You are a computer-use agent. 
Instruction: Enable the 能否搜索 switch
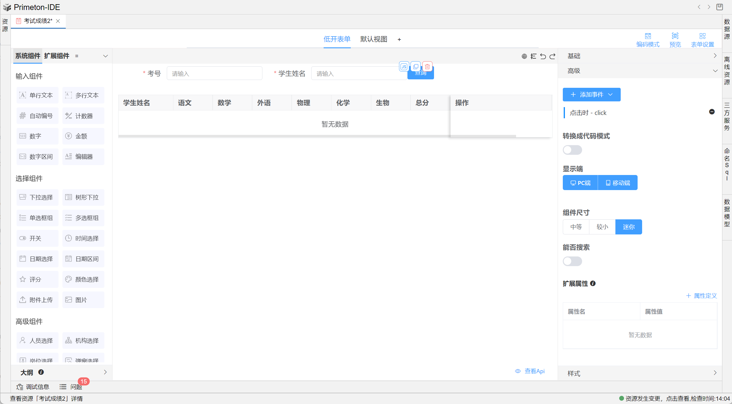click(572, 261)
